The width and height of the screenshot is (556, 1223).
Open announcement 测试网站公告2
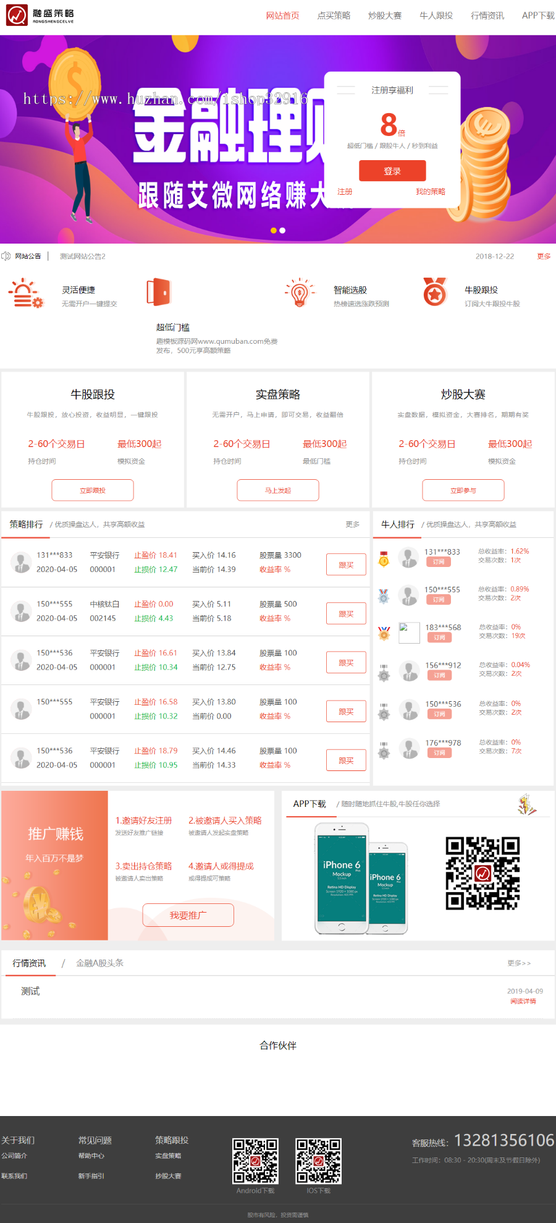point(83,256)
